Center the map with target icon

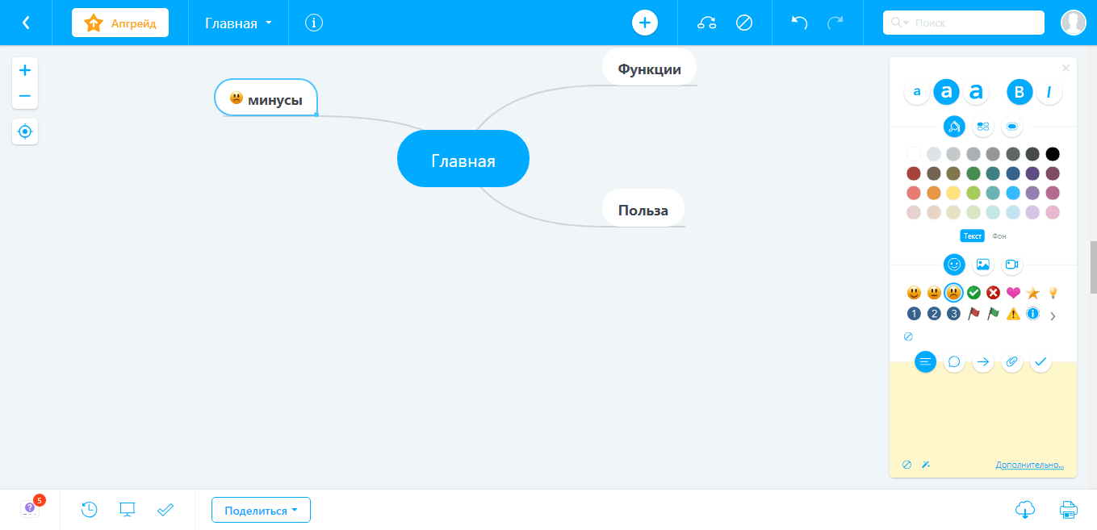click(25, 131)
